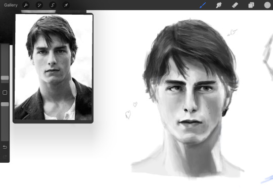Tap the Modify square button in sidebar
Image resolution: width=273 pixels, height=189 pixels.
5,93
